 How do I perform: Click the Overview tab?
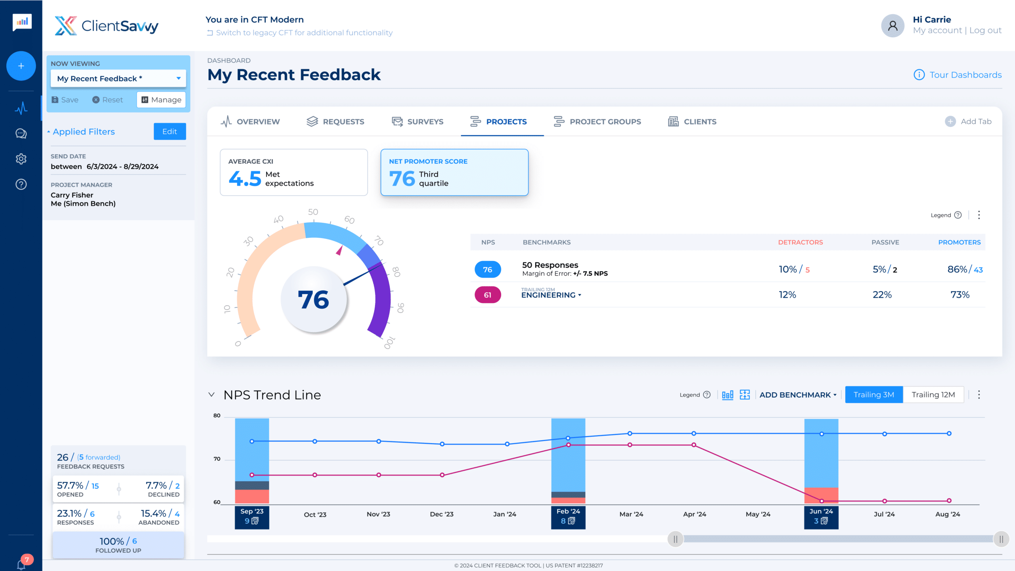259,122
